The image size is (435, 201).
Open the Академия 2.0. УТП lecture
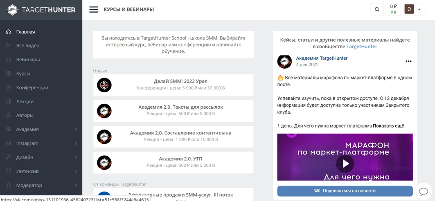pos(180,159)
